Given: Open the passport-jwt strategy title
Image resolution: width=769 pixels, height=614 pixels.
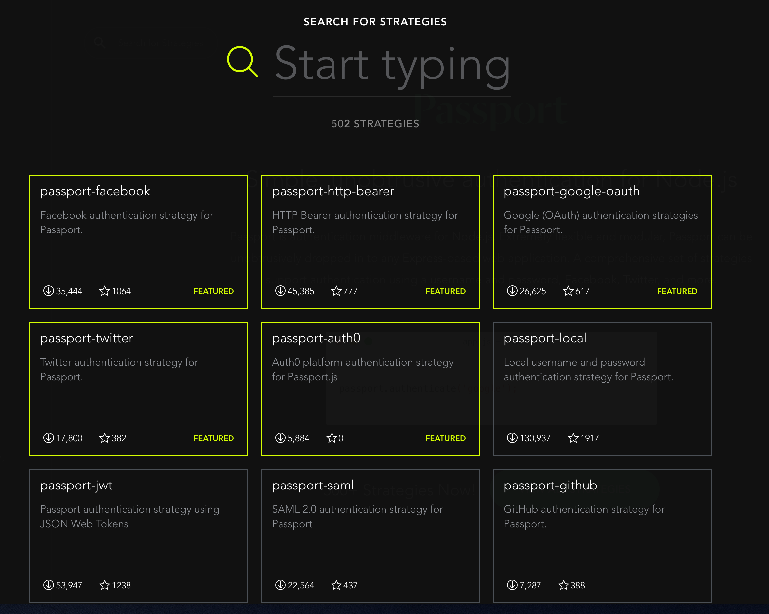Looking at the screenshot, I should pyautogui.click(x=76, y=486).
